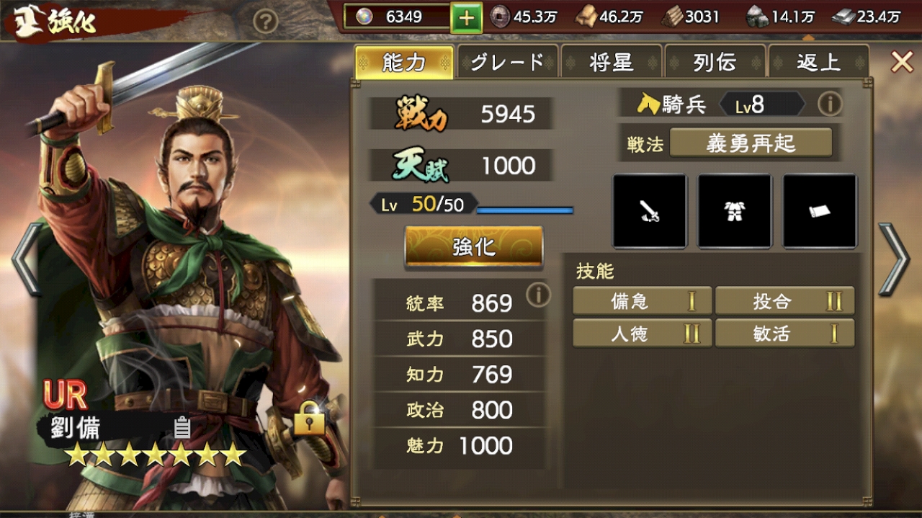
Task: Switch to the グレード tab
Action: (507, 62)
